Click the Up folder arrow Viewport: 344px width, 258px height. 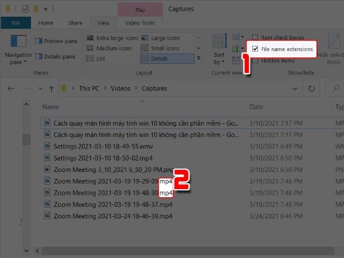(x=52, y=89)
